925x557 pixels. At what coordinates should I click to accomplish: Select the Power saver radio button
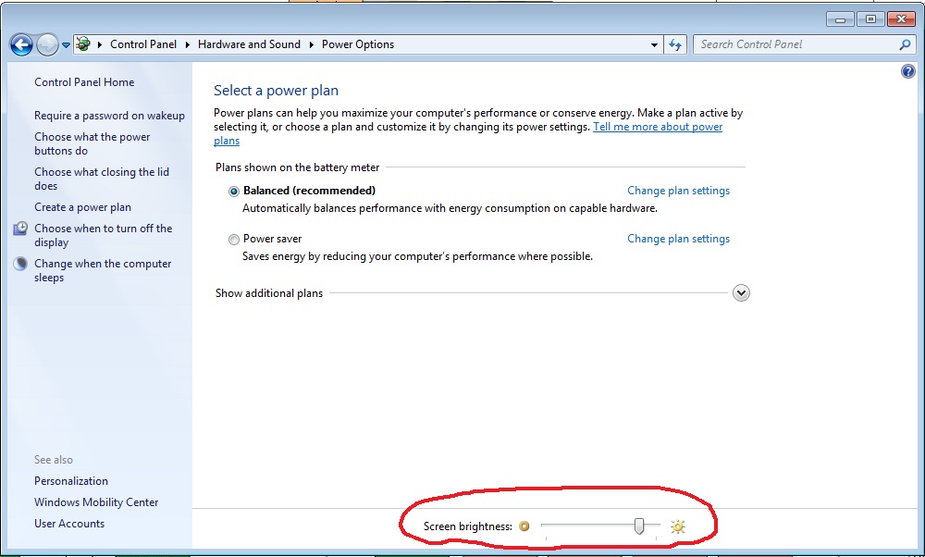(x=234, y=239)
